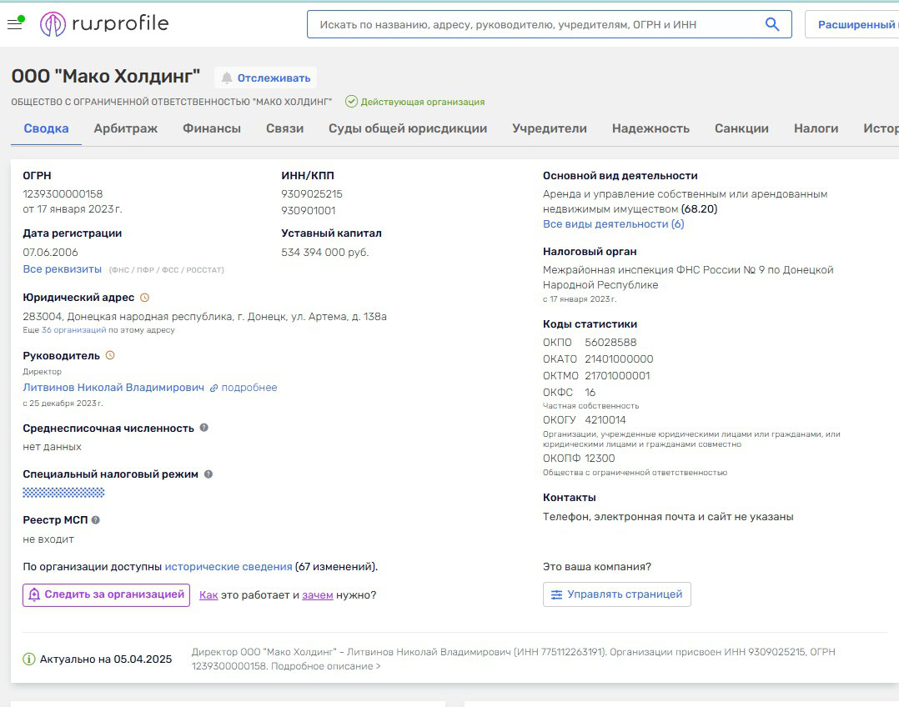Click ОКПО code 56028588
899x707 pixels.
pos(610,343)
